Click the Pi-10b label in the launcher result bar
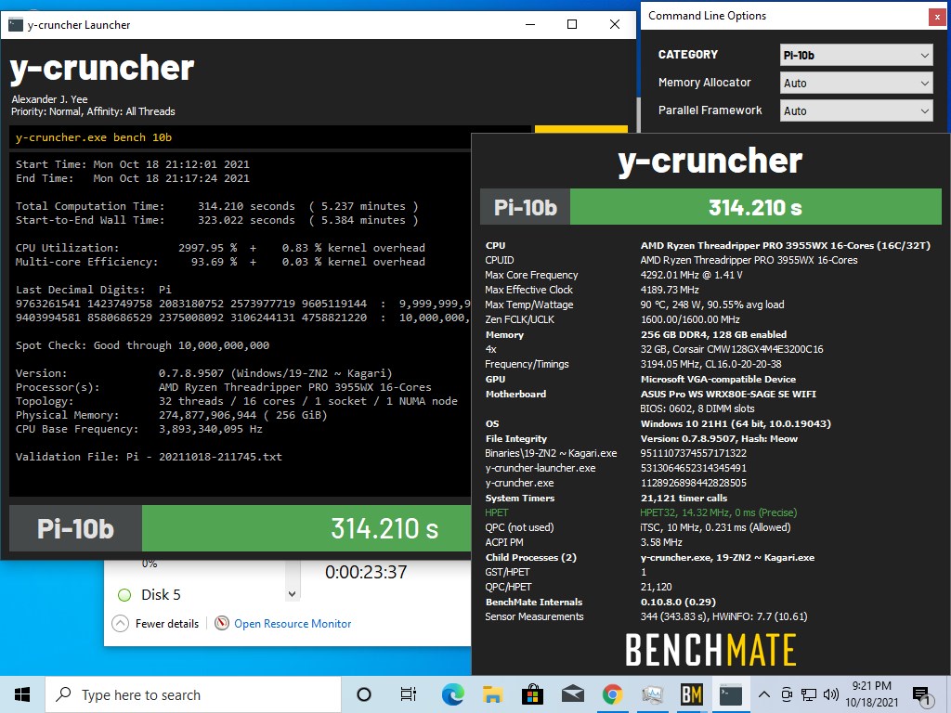The height and width of the screenshot is (713, 951). (76, 528)
